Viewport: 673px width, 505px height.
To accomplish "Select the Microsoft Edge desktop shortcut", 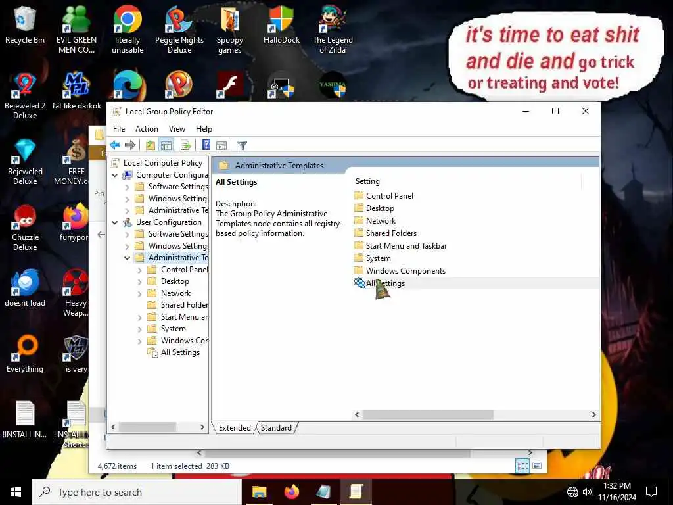I will click(128, 86).
